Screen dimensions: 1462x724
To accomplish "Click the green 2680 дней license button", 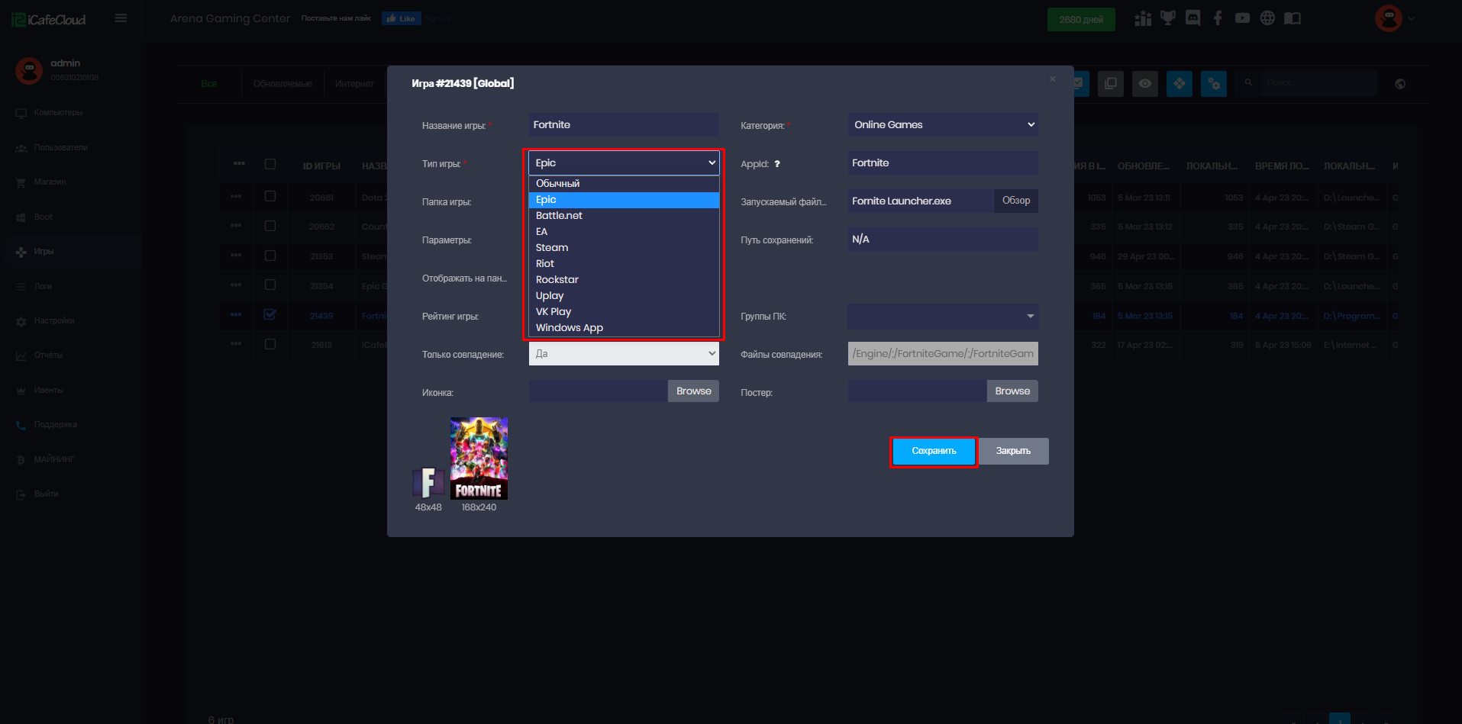I will 1081,20.
